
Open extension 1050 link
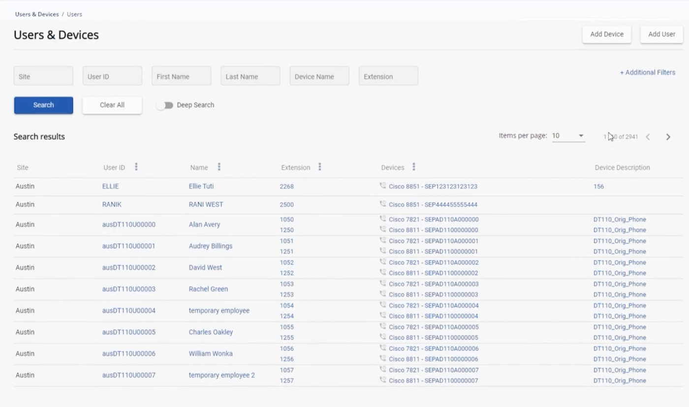(x=286, y=219)
